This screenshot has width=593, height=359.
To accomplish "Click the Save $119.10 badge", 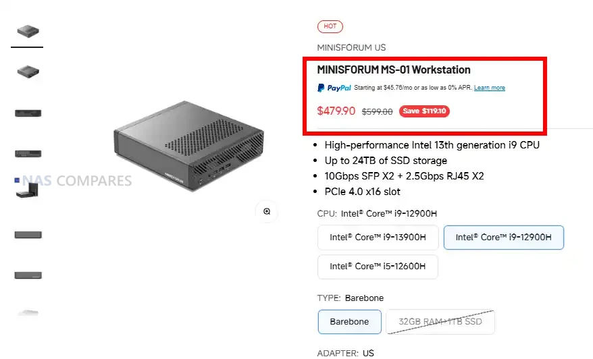I will coord(424,111).
